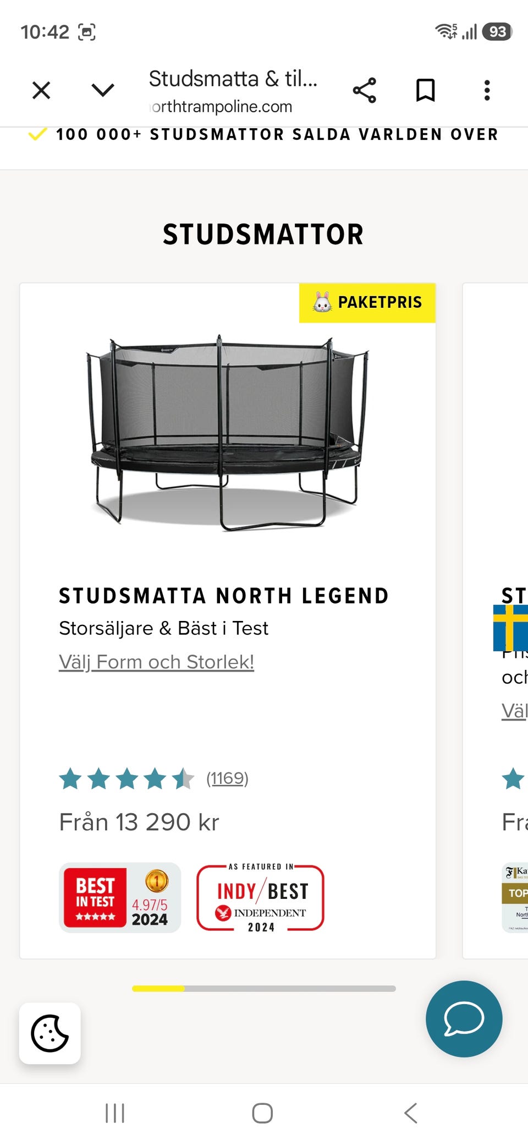Bookmark this page
The width and height of the screenshot is (528, 1145).
[425, 90]
